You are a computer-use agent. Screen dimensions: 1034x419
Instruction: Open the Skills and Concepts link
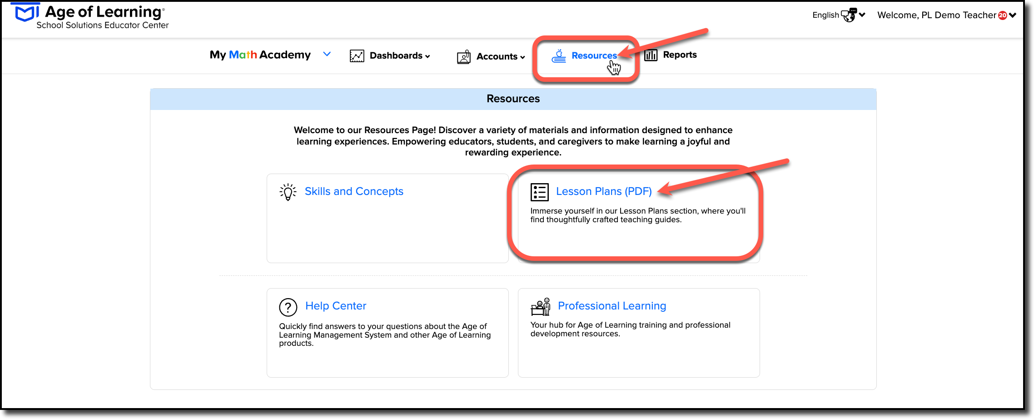354,191
